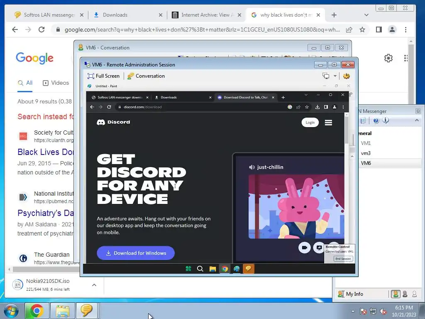Select vm3 in LAN Messenger list

click(x=366, y=153)
